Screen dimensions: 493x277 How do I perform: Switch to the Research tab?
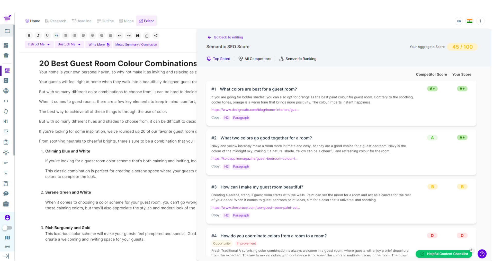click(56, 21)
